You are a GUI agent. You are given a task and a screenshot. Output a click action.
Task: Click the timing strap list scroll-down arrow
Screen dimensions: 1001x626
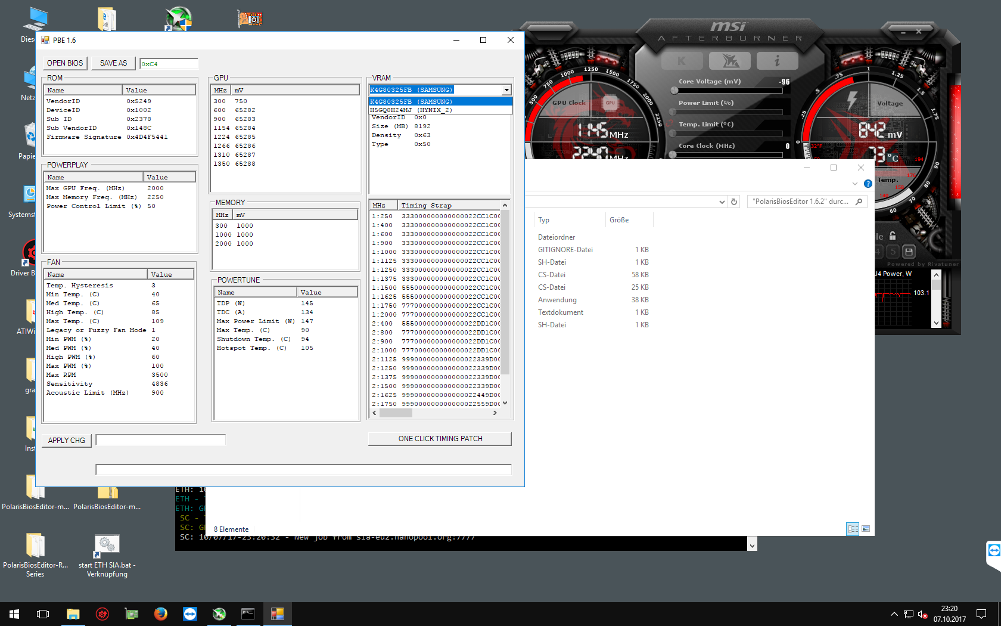click(505, 403)
